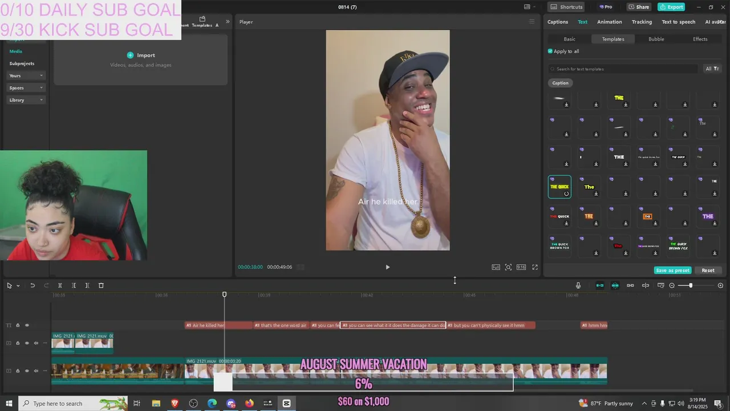Image resolution: width=730 pixels, height=411 pixels.
Task: Trim right of playhead with delete-right tool
Action: point(87,285)
